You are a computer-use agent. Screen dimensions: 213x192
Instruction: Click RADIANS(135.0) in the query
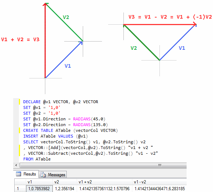(90, 125)
